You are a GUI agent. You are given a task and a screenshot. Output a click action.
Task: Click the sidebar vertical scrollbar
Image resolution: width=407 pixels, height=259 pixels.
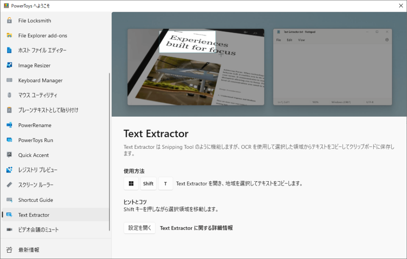109,152
